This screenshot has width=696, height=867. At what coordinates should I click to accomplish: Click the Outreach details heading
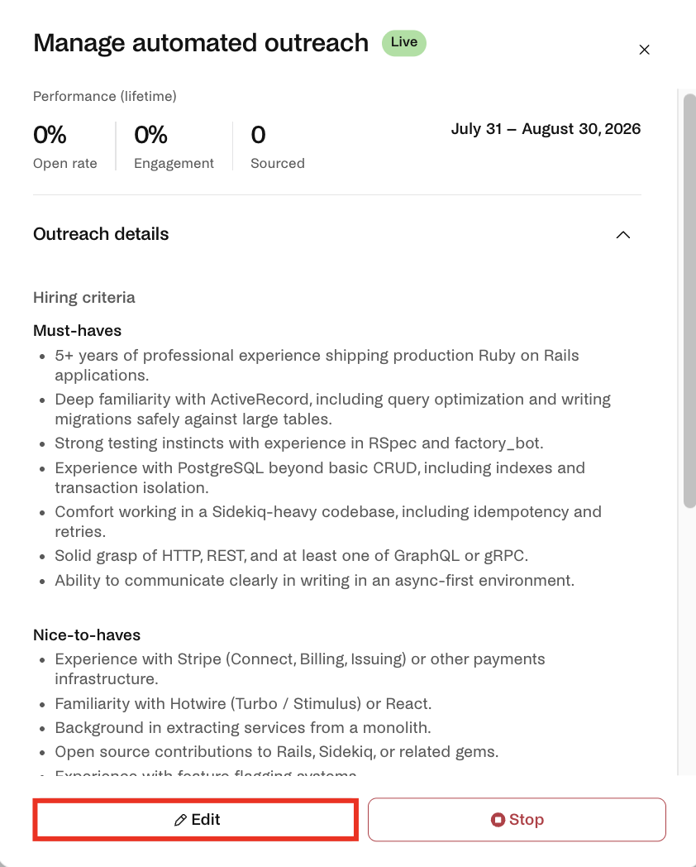(101, 234)
